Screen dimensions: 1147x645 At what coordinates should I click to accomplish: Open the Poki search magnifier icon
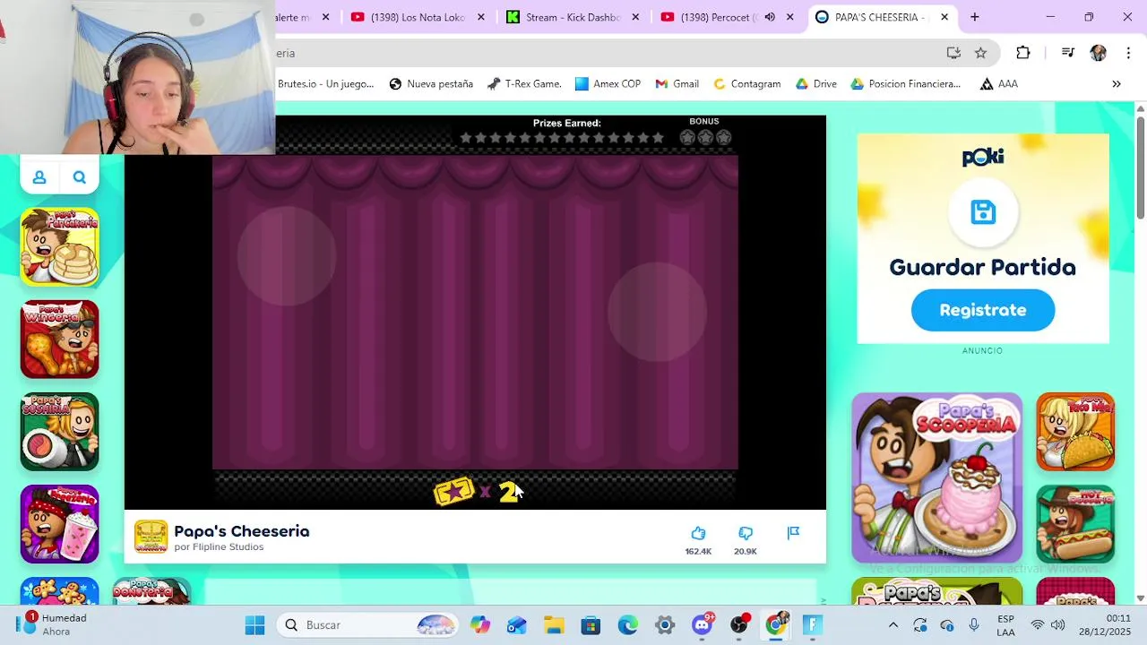click(x=80, y=177)
